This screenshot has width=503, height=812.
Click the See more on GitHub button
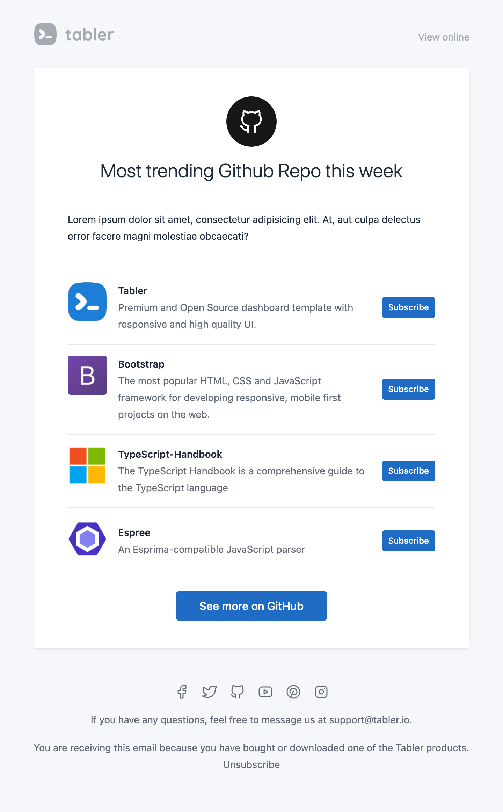click(251, 606)
